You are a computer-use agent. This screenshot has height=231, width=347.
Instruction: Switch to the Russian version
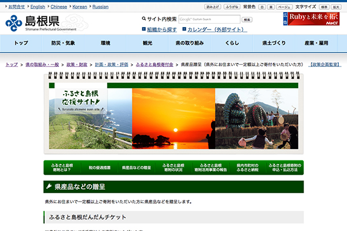(100, 7)
